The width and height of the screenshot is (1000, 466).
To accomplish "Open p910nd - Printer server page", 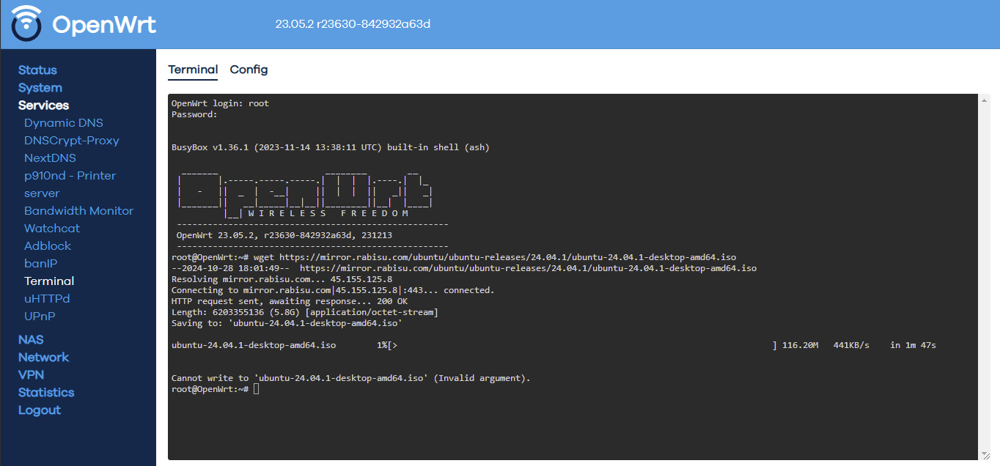I will point(70,185).
